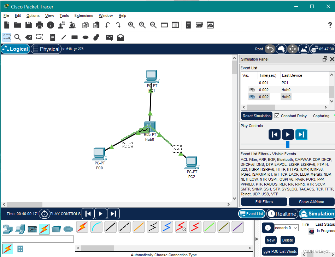This screenshot has height=257, width=335.
Task: Switch to Logical workspace view
Action: tap(16, 49)
